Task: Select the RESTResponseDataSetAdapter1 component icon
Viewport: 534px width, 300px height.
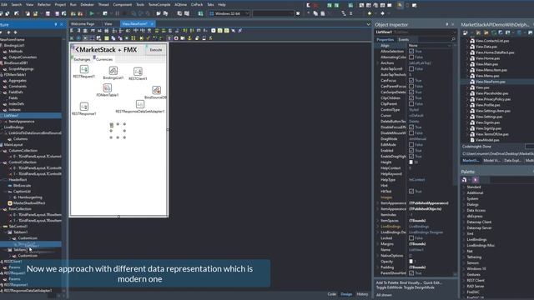Action: (x=140, y=104)
